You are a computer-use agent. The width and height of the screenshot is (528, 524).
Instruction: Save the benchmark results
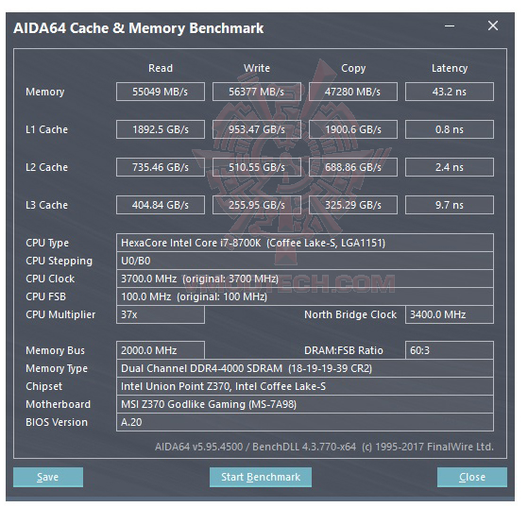[x=48, y=477]
